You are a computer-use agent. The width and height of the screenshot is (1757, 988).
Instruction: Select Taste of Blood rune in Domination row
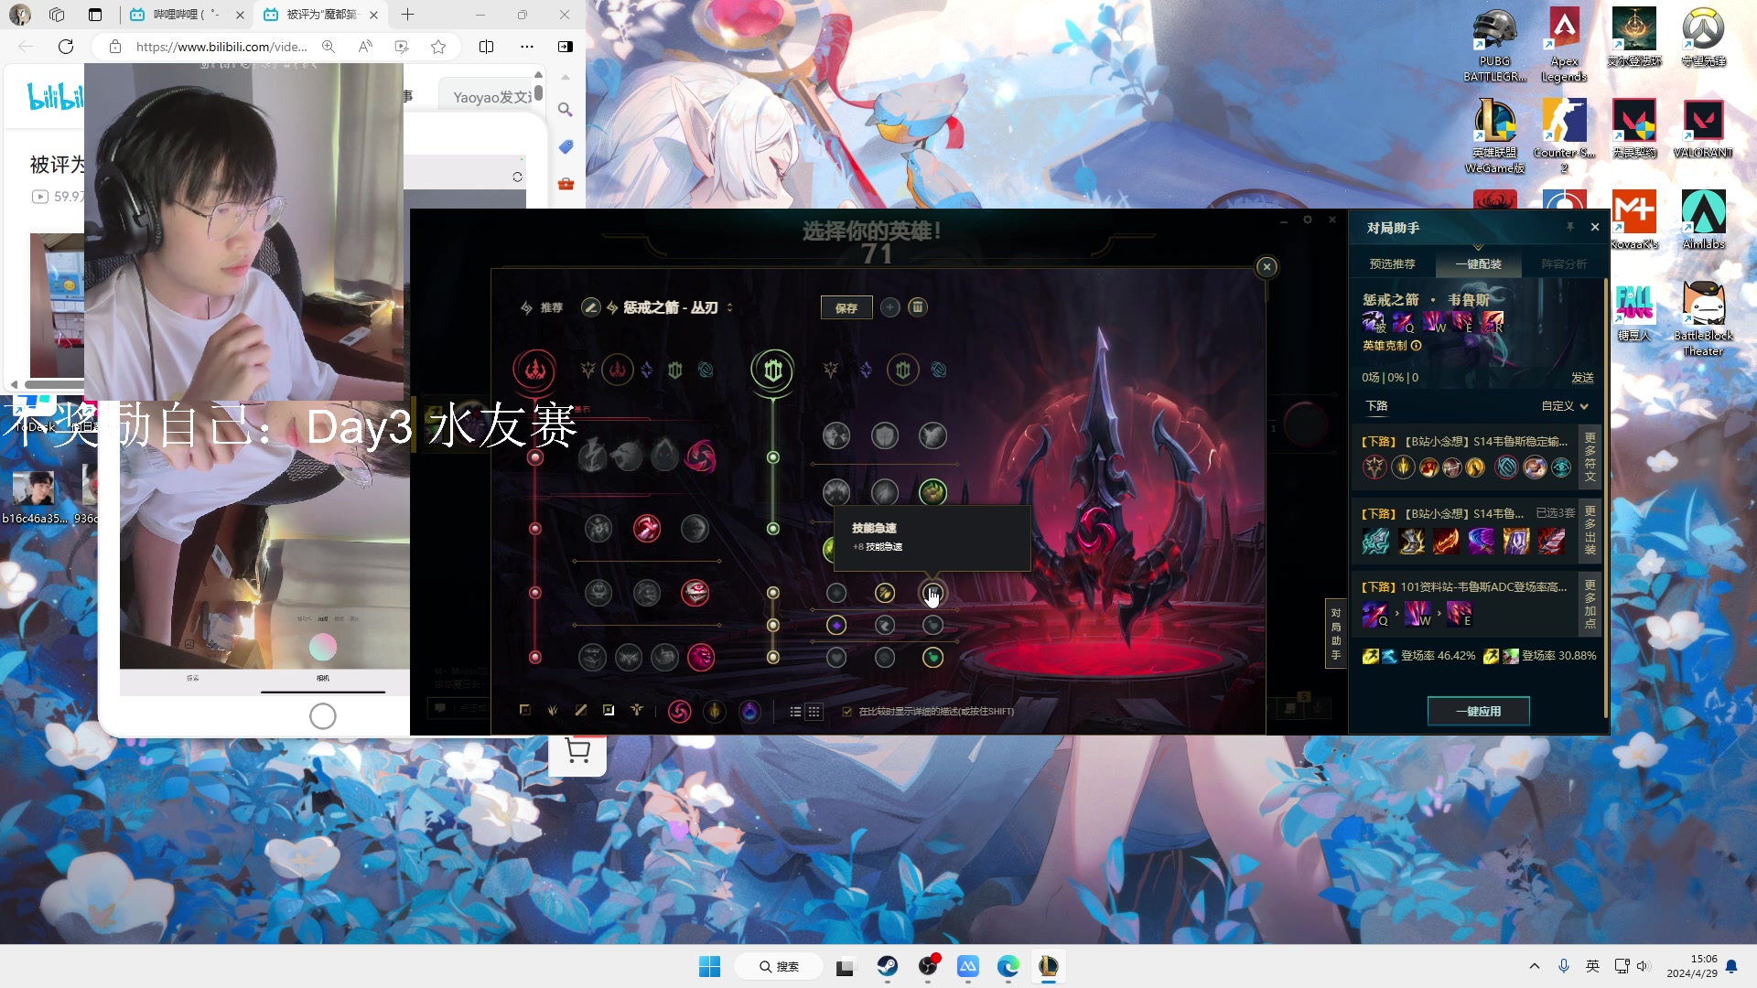(x=647, y=528)
